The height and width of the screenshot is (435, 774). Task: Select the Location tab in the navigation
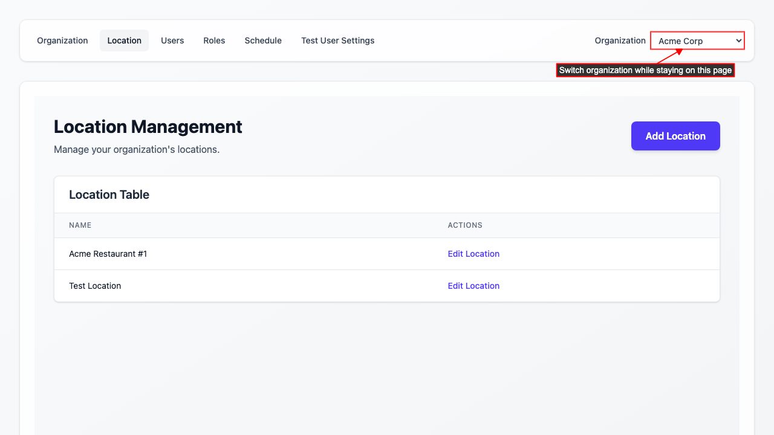124,40
